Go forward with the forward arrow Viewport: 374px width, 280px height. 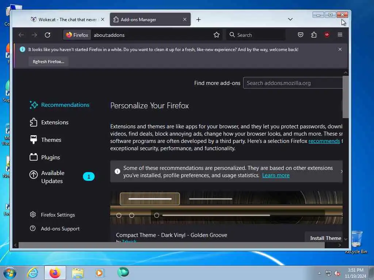pyautogui.click(x=34, y=35)
